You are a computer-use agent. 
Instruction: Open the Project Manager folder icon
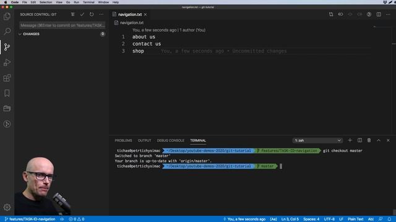pyautogui.click(x=7, y=109)
